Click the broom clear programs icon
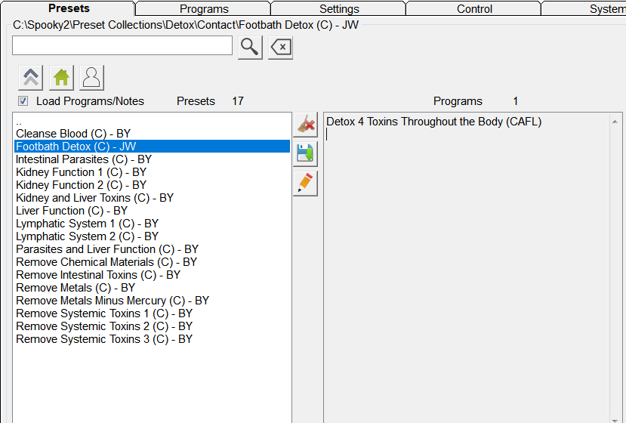 [306, 125]
